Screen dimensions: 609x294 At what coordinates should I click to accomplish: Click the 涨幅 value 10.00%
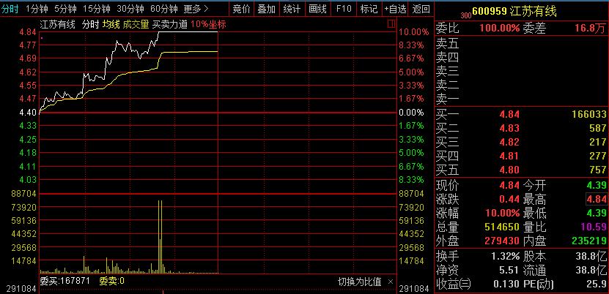503,213
